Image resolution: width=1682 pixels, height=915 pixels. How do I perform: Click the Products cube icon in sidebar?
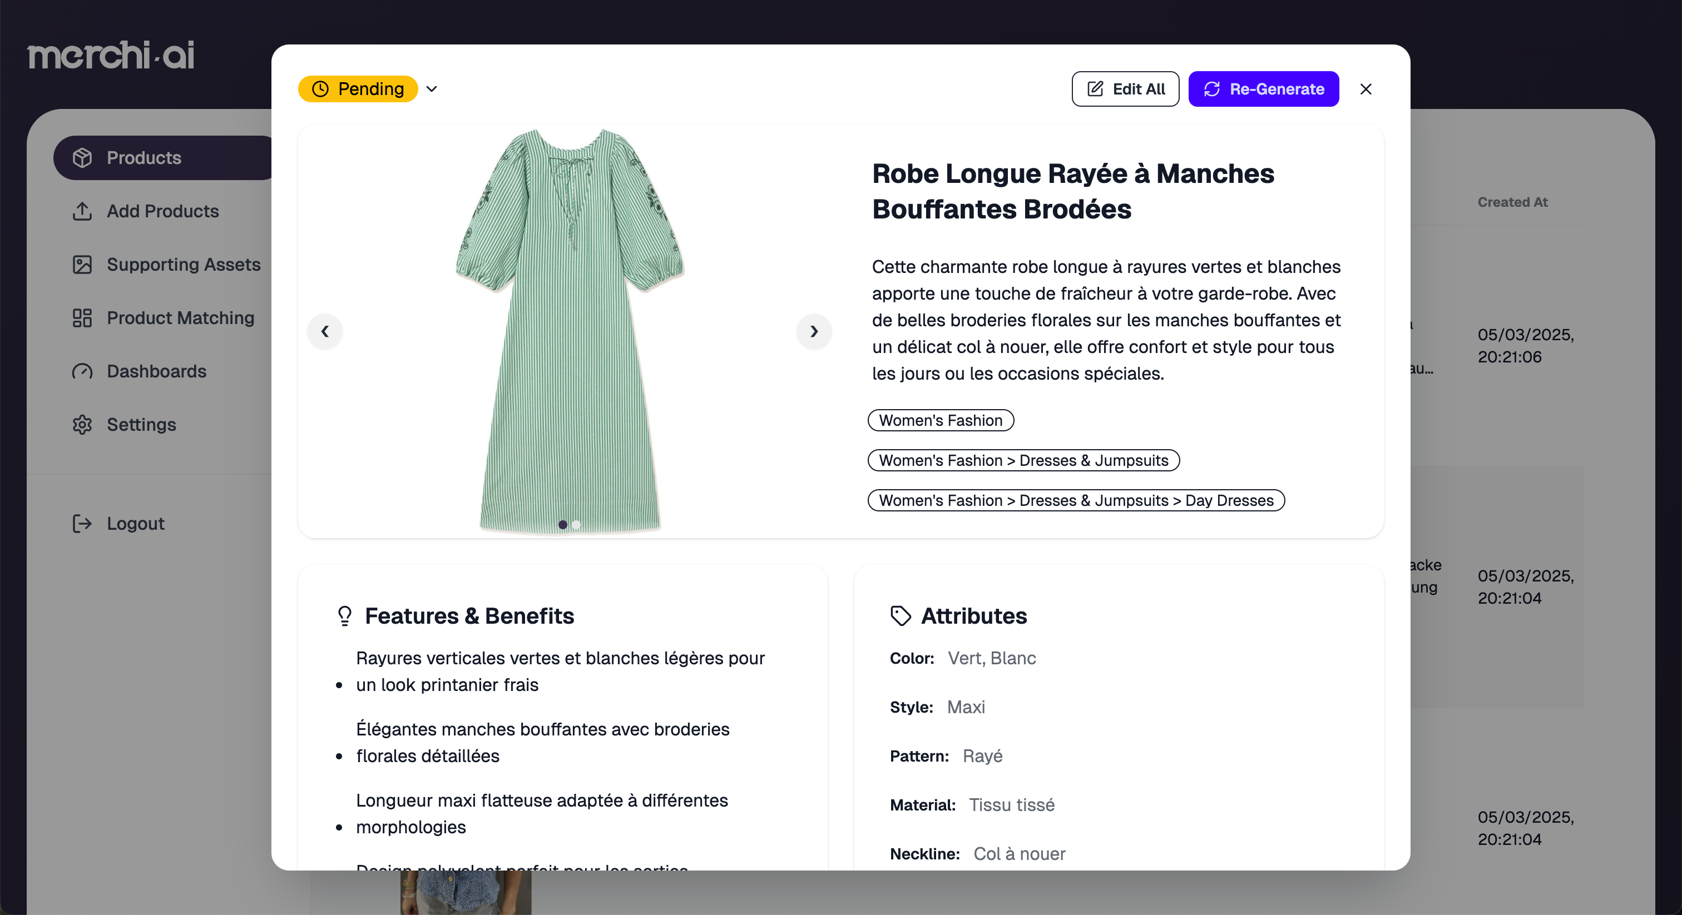[82, 157]
